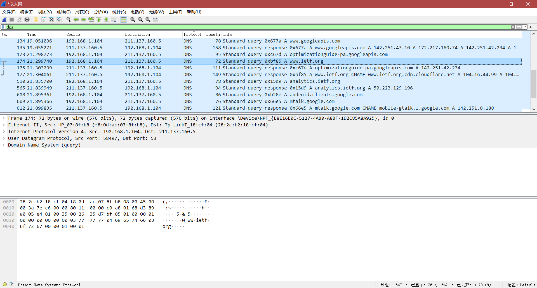Zoom out main window text
Viewport: 537px width, 288px height.
tap(140, 20)
